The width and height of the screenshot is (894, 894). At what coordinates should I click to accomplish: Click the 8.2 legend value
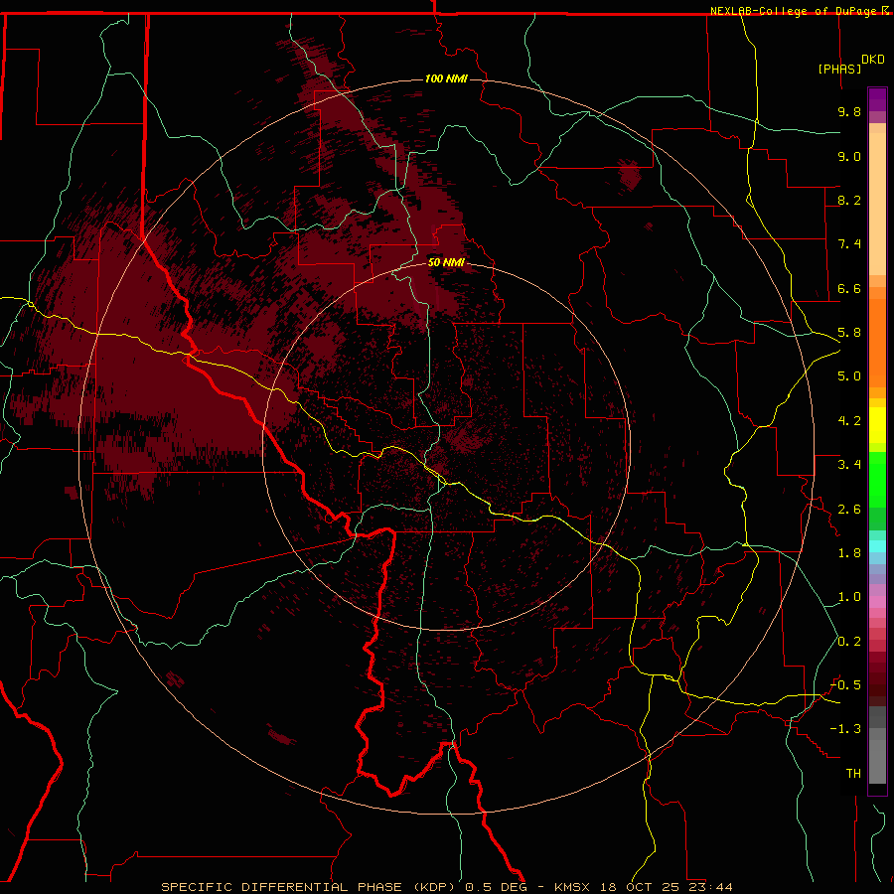point(849,200)
